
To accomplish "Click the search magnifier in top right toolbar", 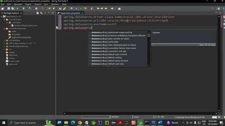I will click(x=212, y=8).
